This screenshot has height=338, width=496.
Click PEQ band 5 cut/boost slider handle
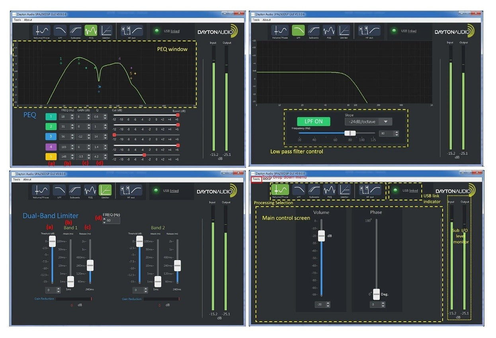(x=144, y=154)
